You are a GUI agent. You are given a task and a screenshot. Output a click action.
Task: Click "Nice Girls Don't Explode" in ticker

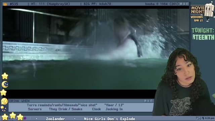coord(110,119)
